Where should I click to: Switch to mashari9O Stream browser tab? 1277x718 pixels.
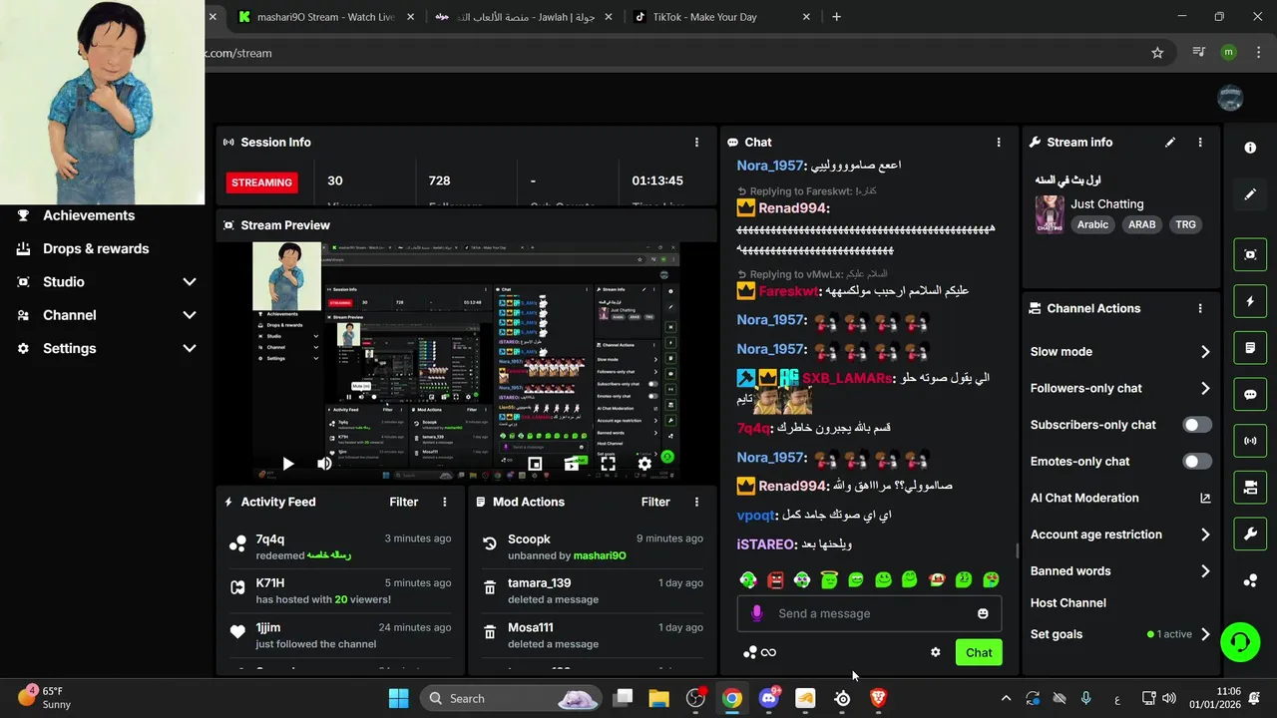click(325, 17)
